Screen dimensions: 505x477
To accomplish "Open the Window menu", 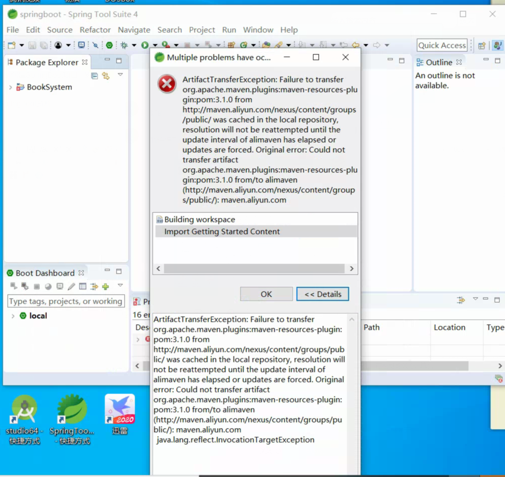I will 258,30.
